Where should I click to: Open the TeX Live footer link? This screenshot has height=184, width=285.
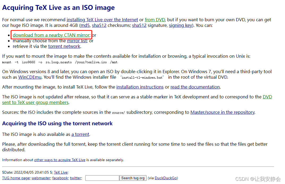61,172
